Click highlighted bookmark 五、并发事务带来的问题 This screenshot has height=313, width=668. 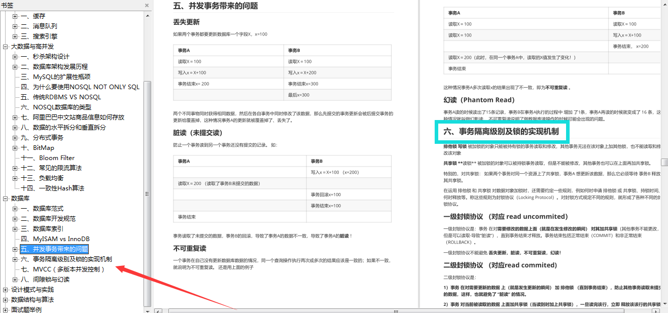54,249
